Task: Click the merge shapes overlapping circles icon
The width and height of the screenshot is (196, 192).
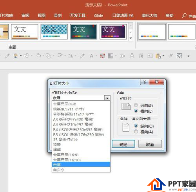Action: click(48, 56)
